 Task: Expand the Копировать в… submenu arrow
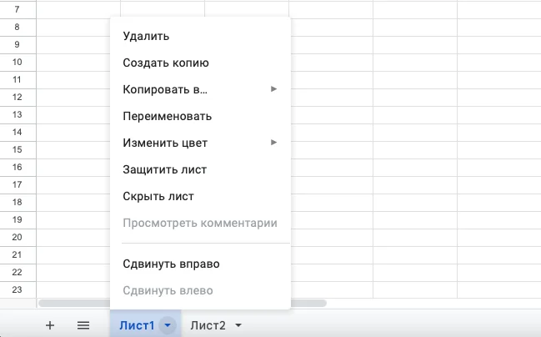tap(273, 88)
